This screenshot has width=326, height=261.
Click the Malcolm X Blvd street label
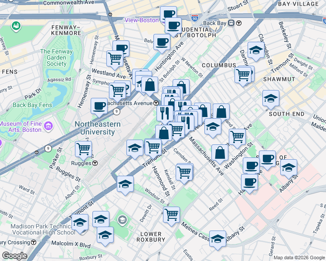point(71,244)
